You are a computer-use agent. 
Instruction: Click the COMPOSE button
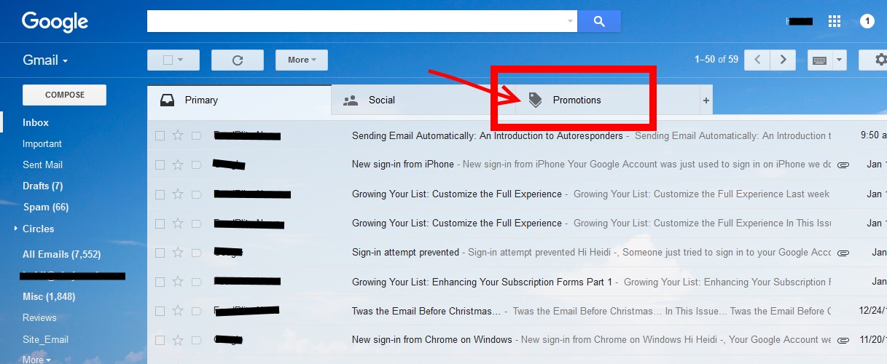pyautogui.click(x=65, y=95)
